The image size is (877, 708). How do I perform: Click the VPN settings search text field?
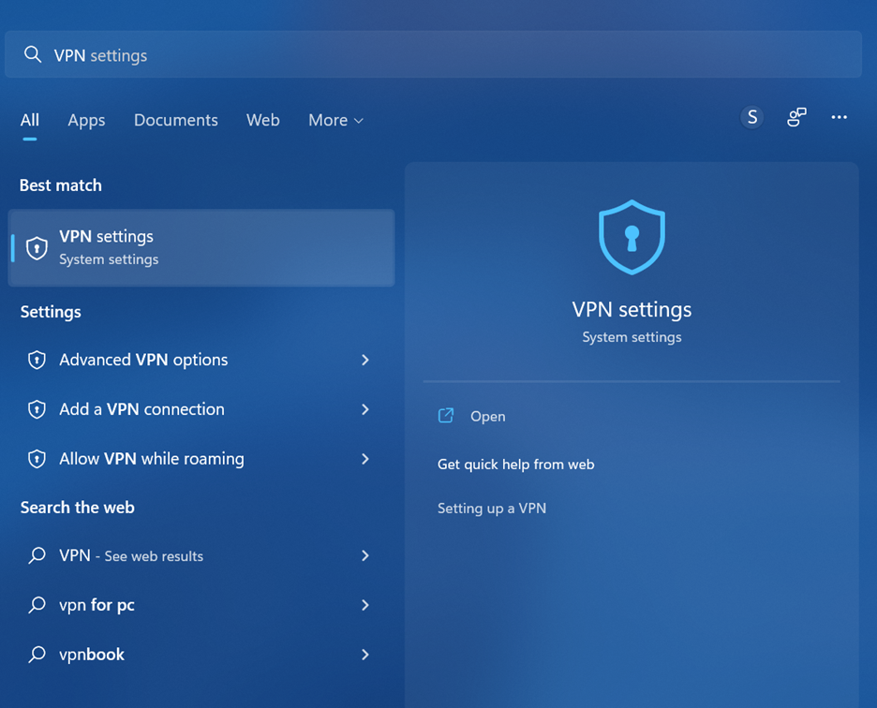coord(433,54)
